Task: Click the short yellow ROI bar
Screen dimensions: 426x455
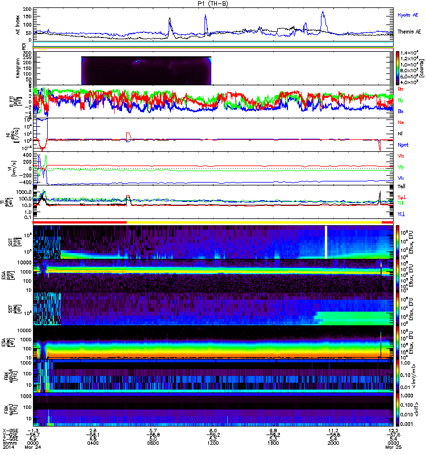Action: pos(42,49)
